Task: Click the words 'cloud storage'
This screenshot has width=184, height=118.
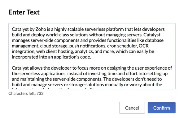Action: pyautogui.click(x=54, y=46)
